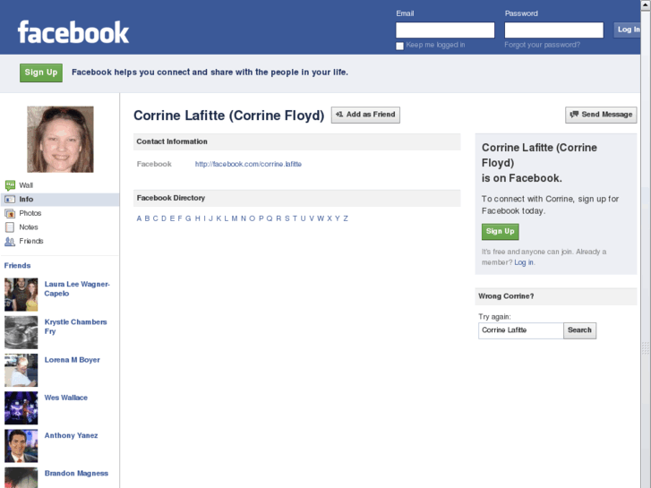Click directory letter S
The height and width of the screenshot is (488, 651).
287,218
